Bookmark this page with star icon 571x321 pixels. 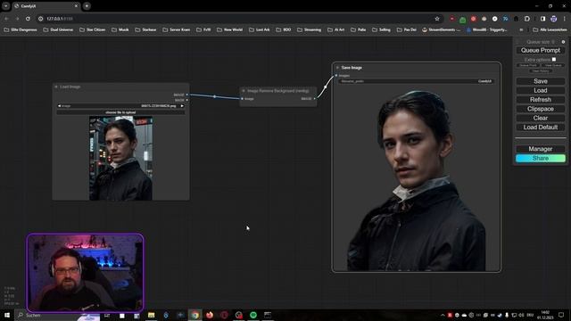point(437,19)
